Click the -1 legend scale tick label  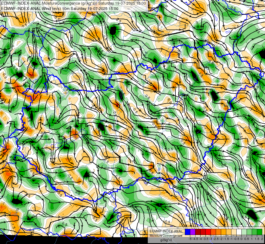(231, 239)
